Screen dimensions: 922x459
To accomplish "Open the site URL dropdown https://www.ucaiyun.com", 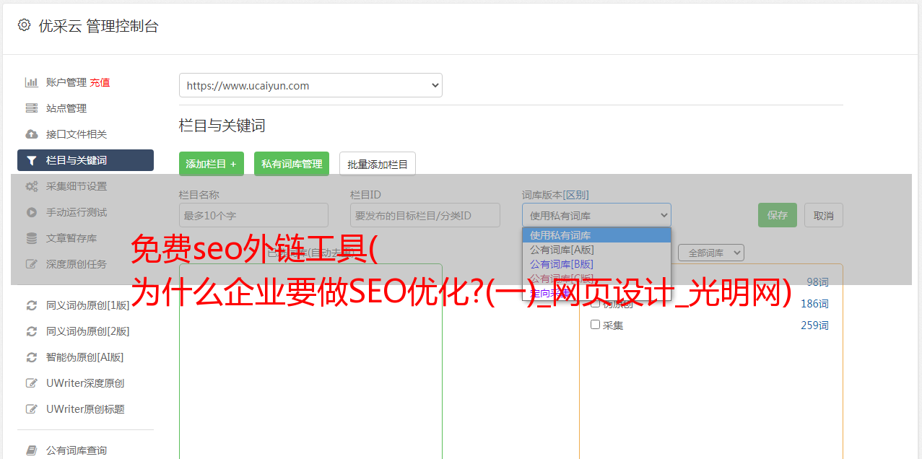I will 310,85.
